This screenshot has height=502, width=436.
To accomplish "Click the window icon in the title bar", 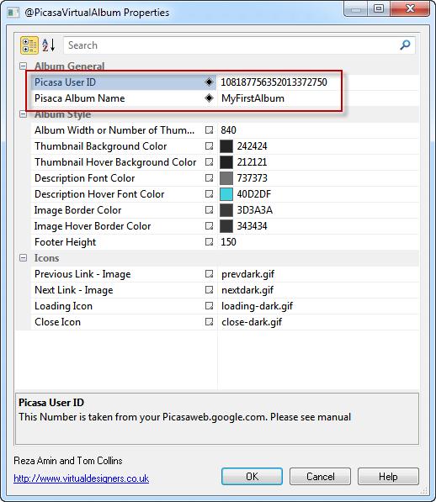I will tap(13, 13).
